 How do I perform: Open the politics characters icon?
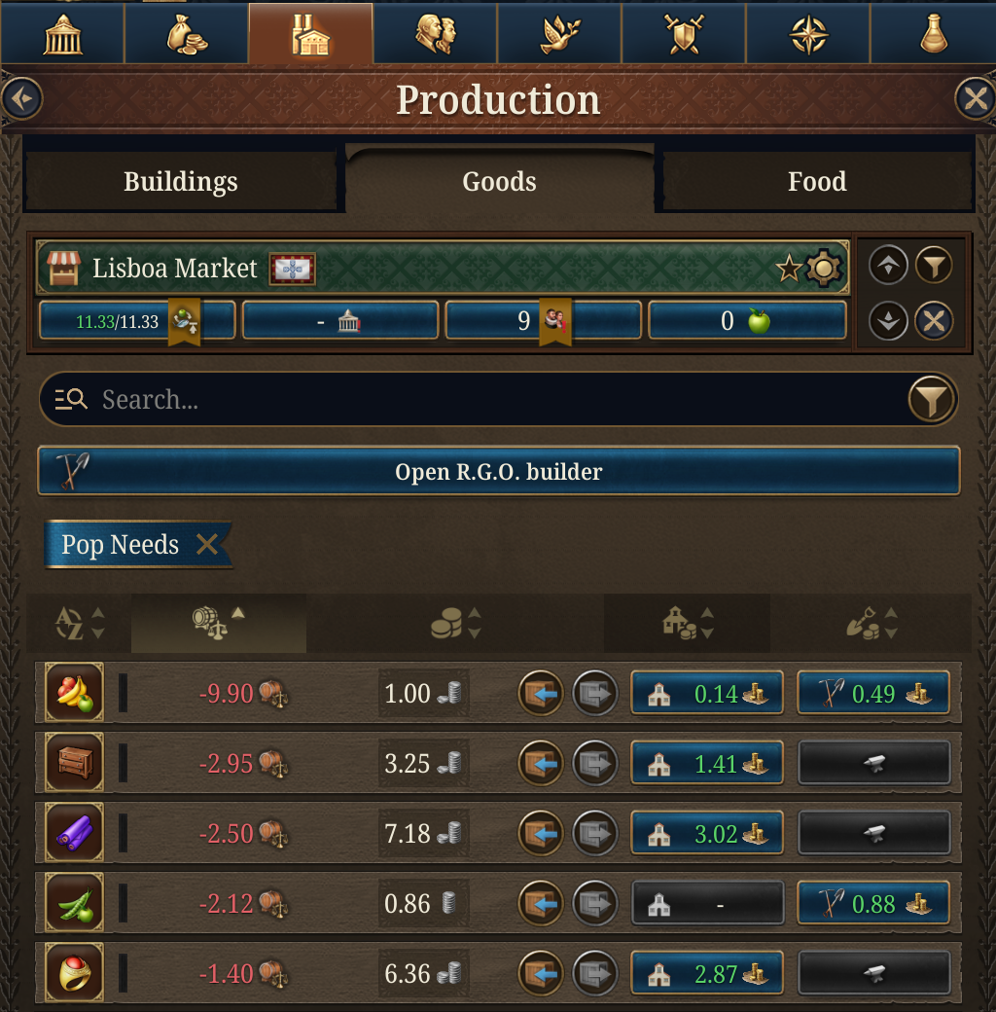[435, 32]
